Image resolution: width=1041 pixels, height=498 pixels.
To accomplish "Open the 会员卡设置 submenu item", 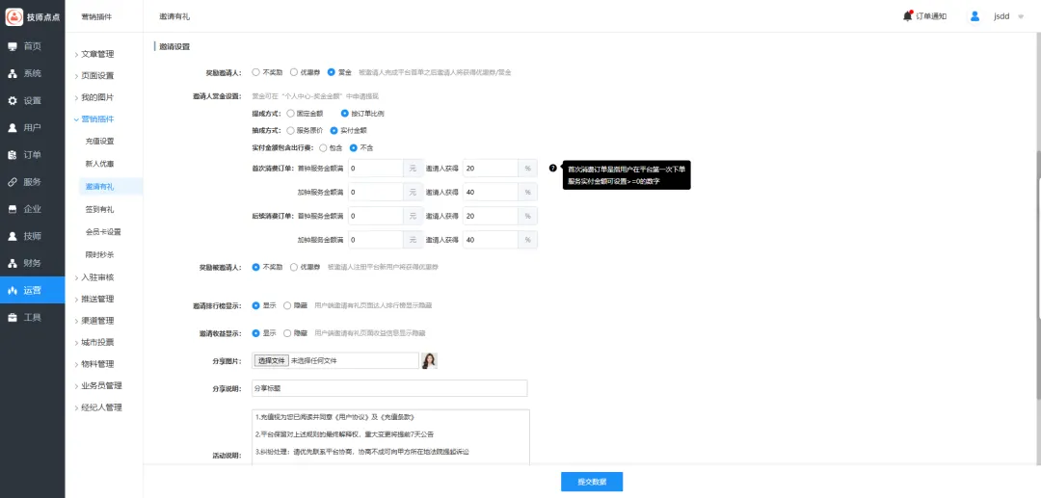I will (x=103, y=232).
